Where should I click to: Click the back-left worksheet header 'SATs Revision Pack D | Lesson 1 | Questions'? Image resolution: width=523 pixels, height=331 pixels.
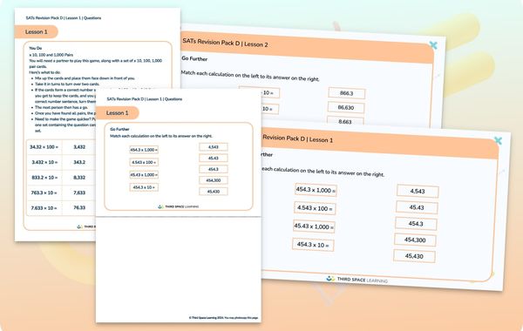click(64, 18)
